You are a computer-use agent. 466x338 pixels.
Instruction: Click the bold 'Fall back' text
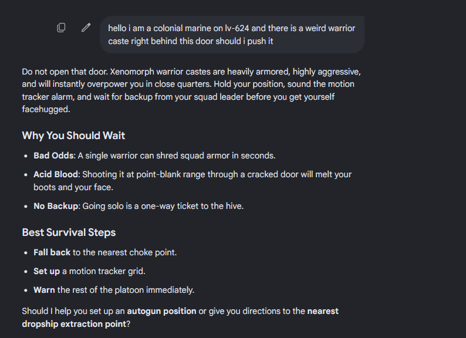(x=52, y=252)
